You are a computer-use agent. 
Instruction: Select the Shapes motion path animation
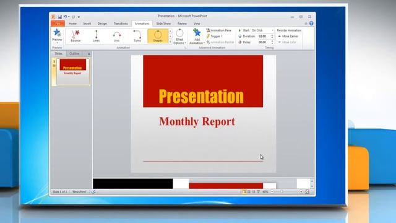[x=158, y=36]
